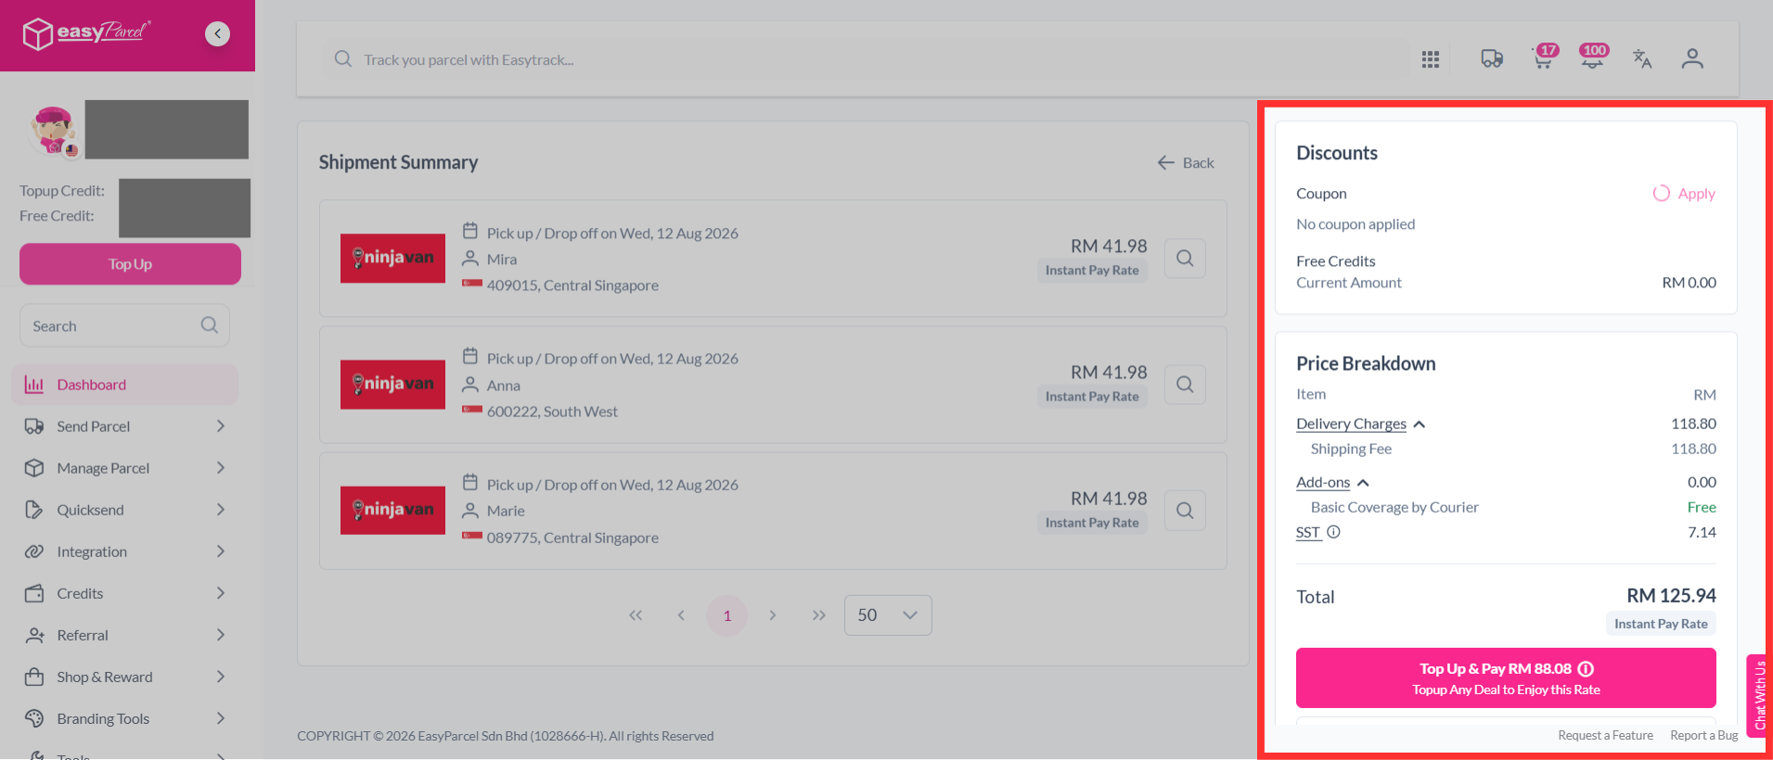The height and width of the screenshot is (760, 1773).
Task: Open the apps grid menu
Action: [1431, 59]
